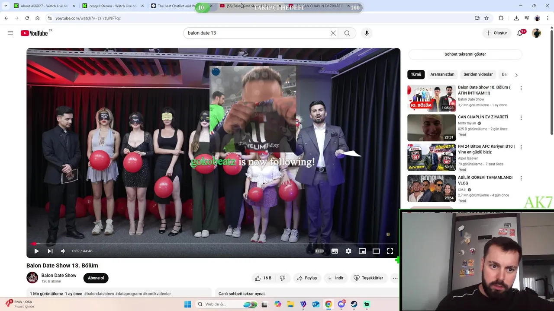Open player settings gear
Screen dimensions: 554x311
coord(348,251)
